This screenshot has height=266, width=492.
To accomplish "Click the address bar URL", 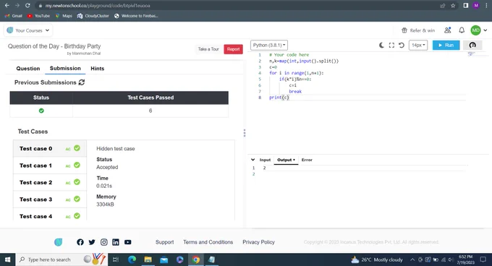I will click(98, 6).
